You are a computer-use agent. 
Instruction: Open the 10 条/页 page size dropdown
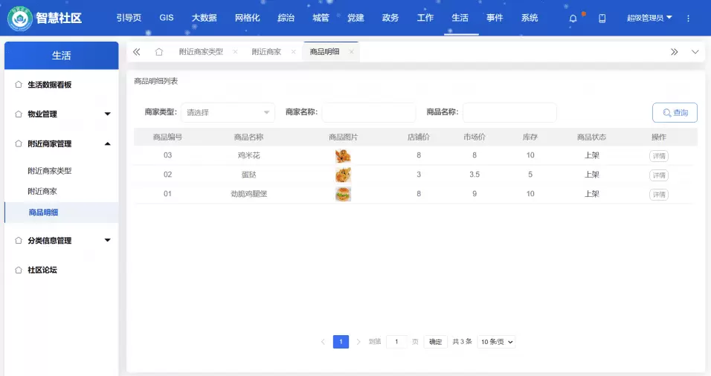point(497,342)
